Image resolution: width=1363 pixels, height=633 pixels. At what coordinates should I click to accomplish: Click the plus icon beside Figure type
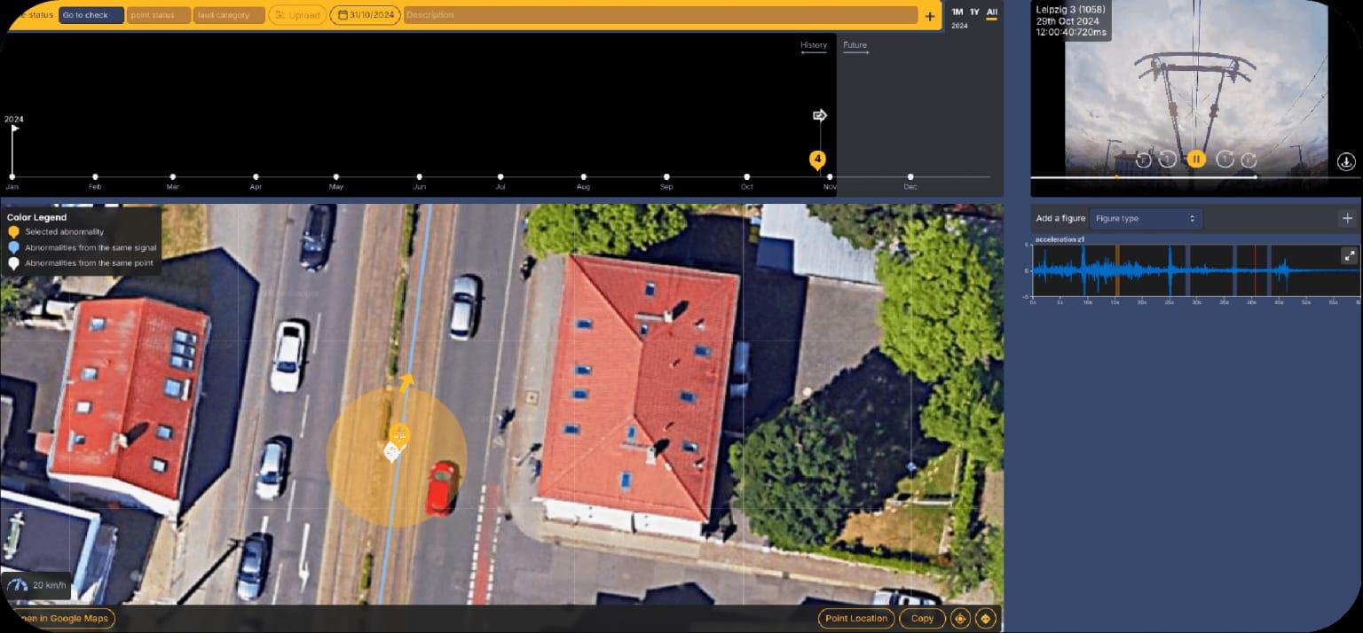pos(1347,218)
